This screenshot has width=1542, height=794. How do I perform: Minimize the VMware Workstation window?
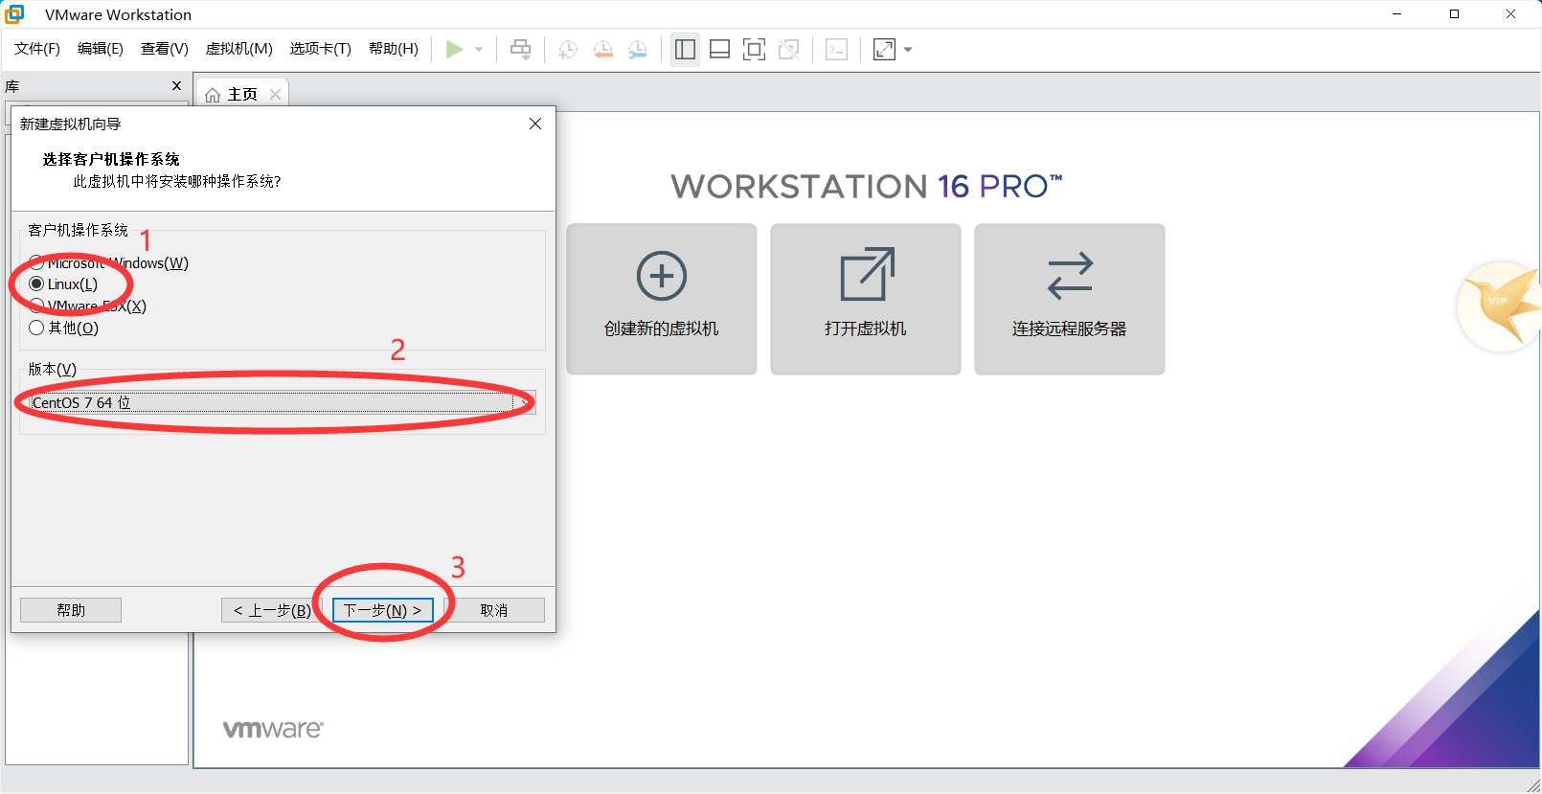click(x=1397, y=14)
